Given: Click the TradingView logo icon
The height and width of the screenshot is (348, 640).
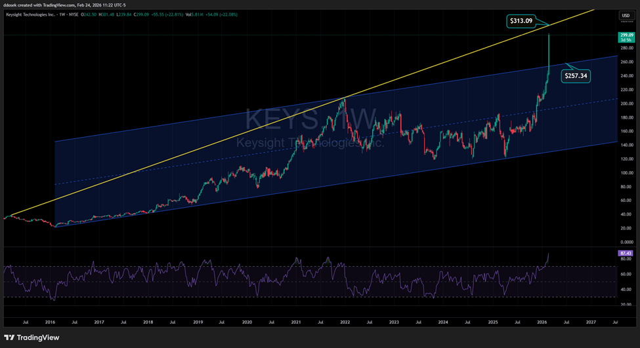Looking at the screenshot, I should pyautogui.click(x=10, y=338).
